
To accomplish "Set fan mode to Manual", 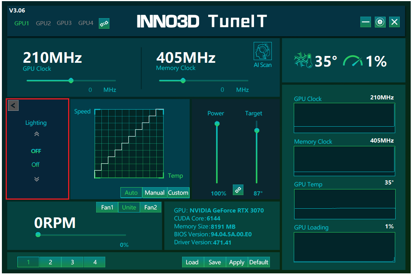I will (x=154, y=192).
